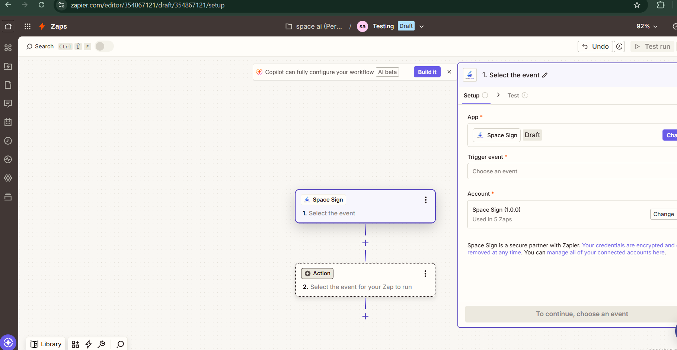Open the Zap import sidebar icon
This screenshot has height=350, width=677.
click(x=8, y=66)
